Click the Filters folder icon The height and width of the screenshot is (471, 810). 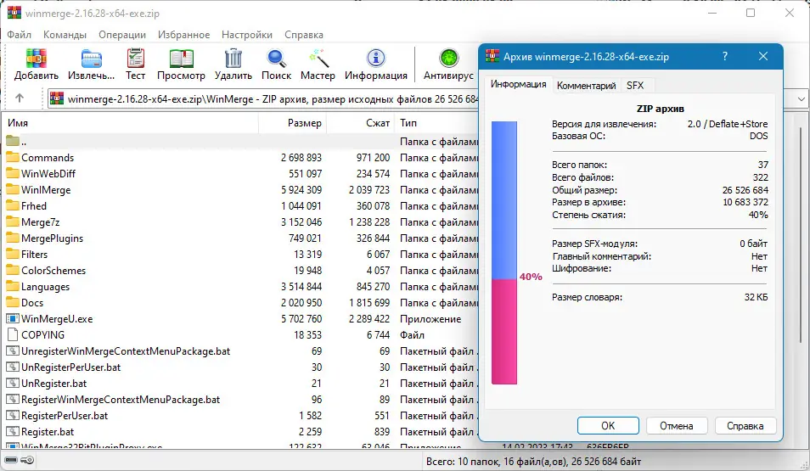click(13, 254)
